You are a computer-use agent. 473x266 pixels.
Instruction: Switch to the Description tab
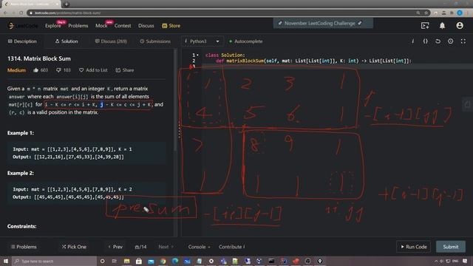pos(22,41)
